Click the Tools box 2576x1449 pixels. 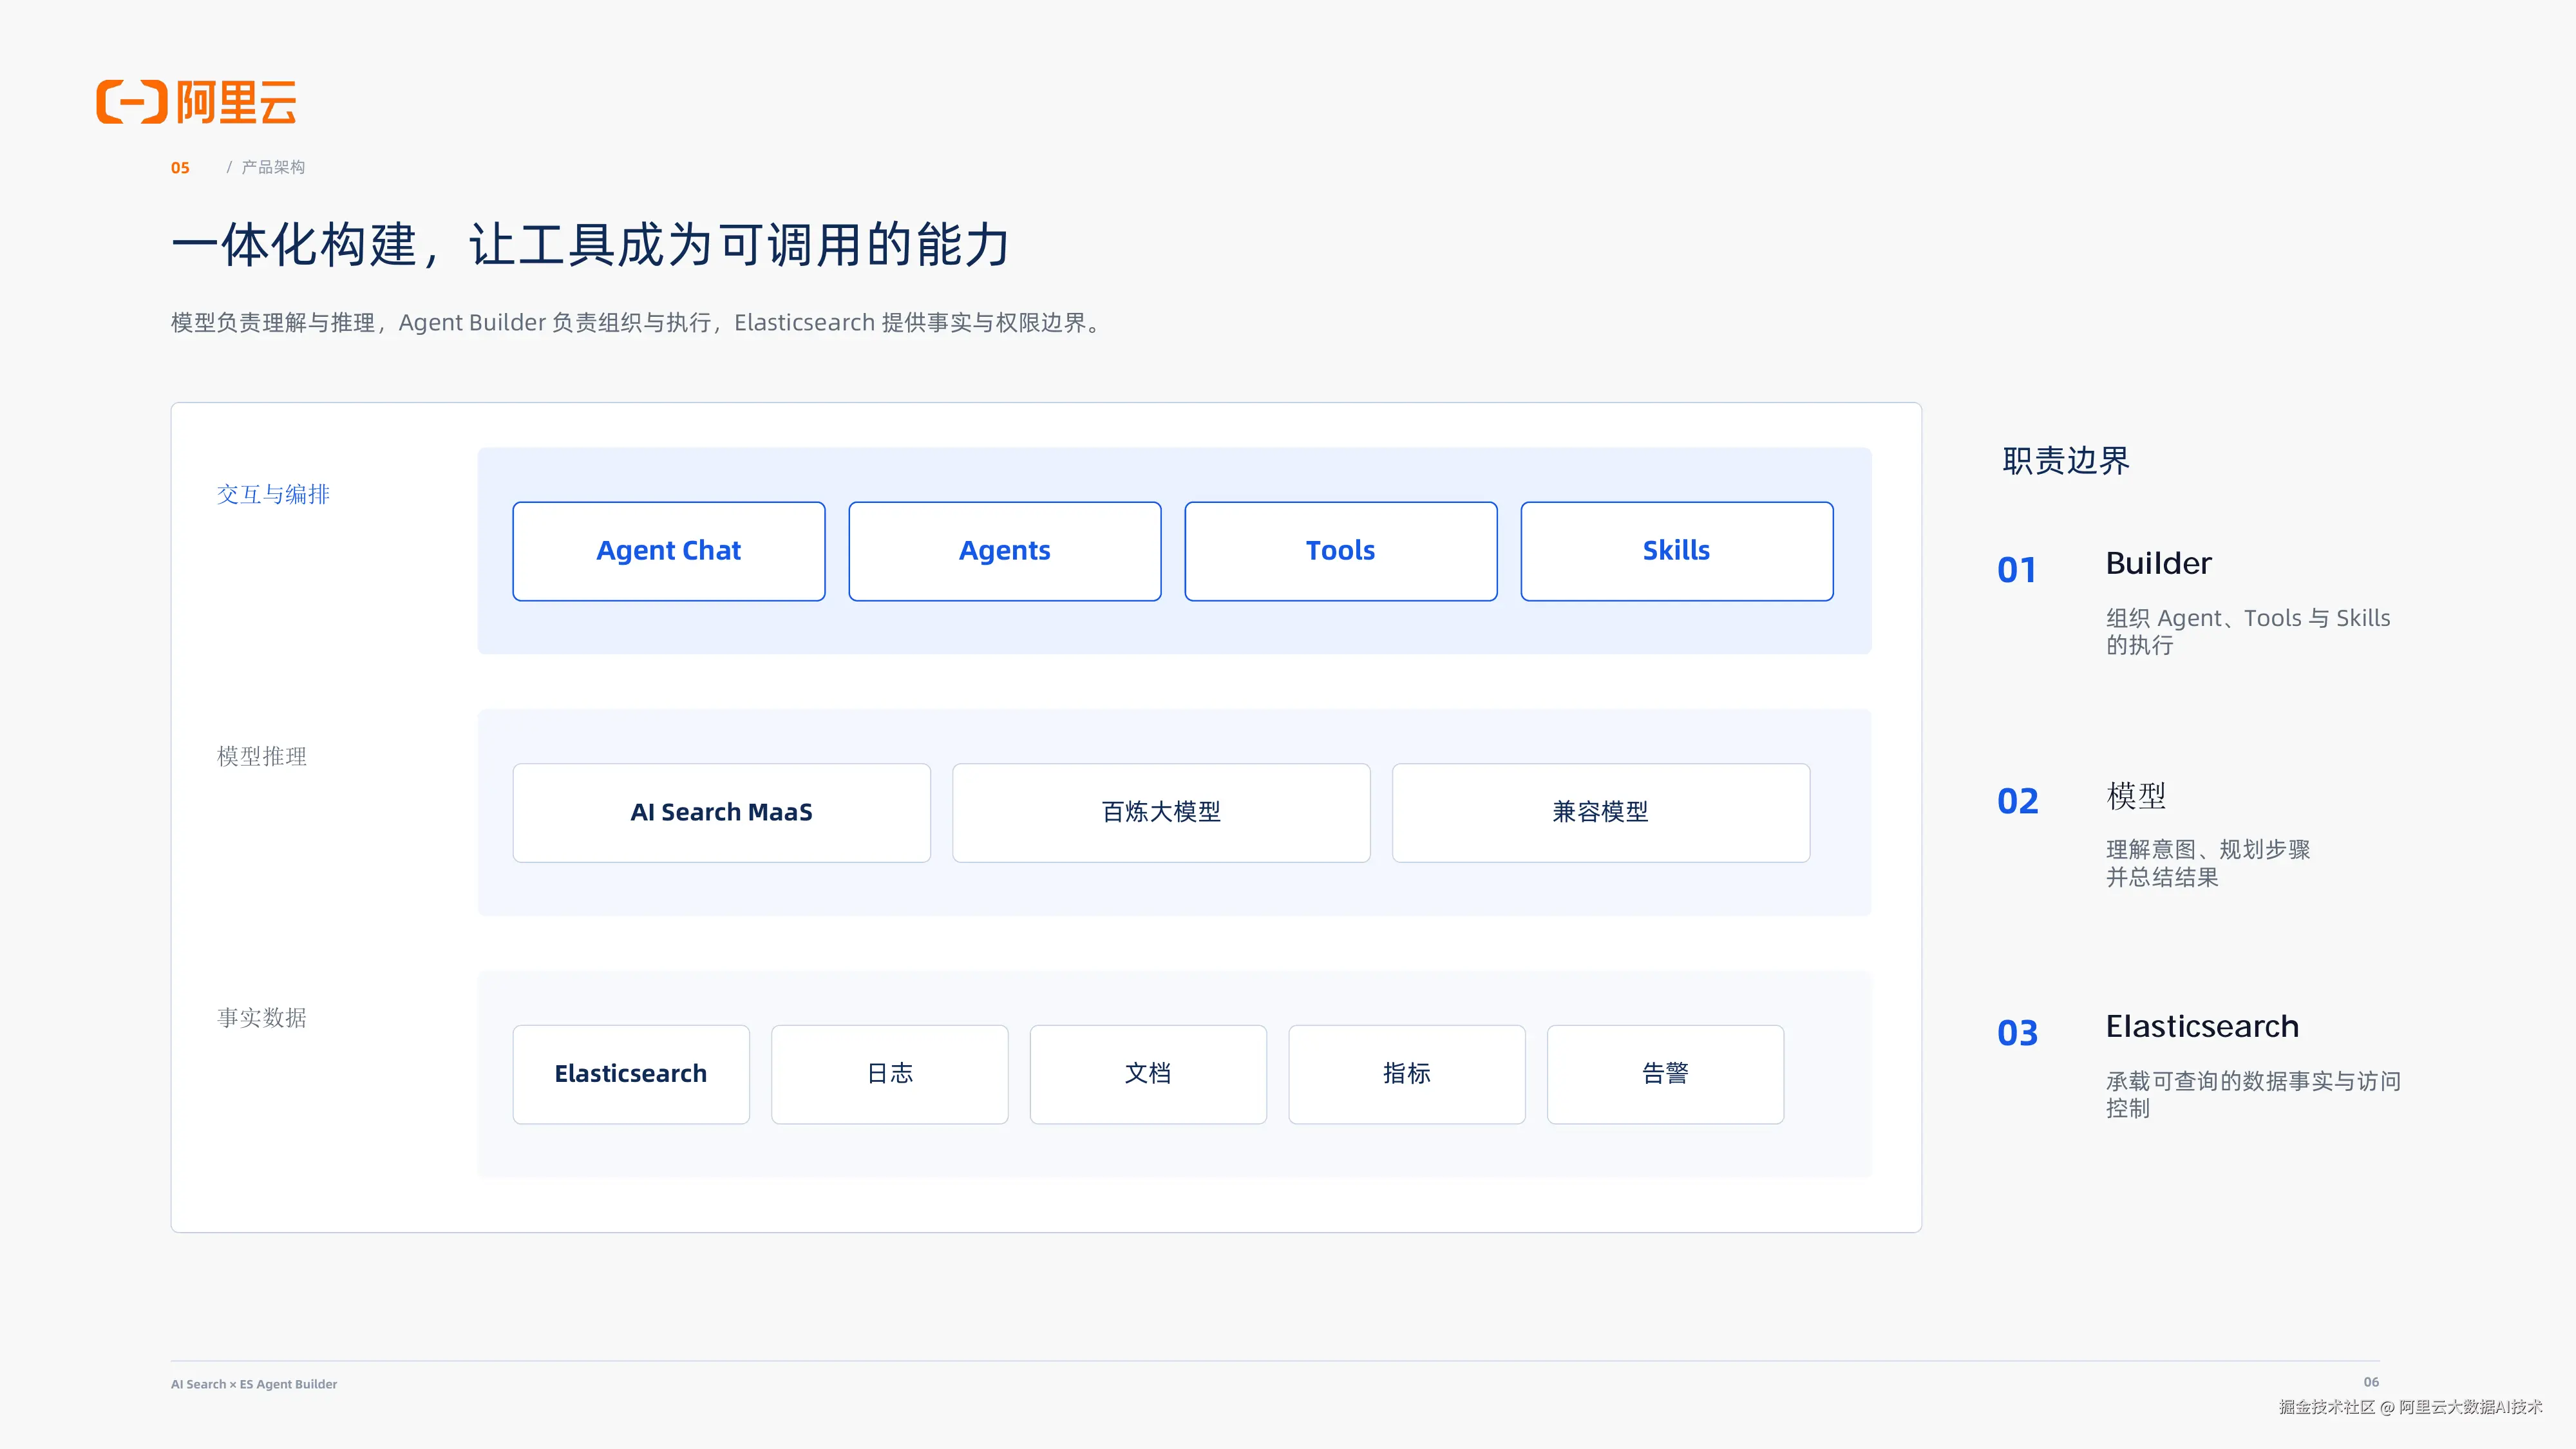[1341, 551]
